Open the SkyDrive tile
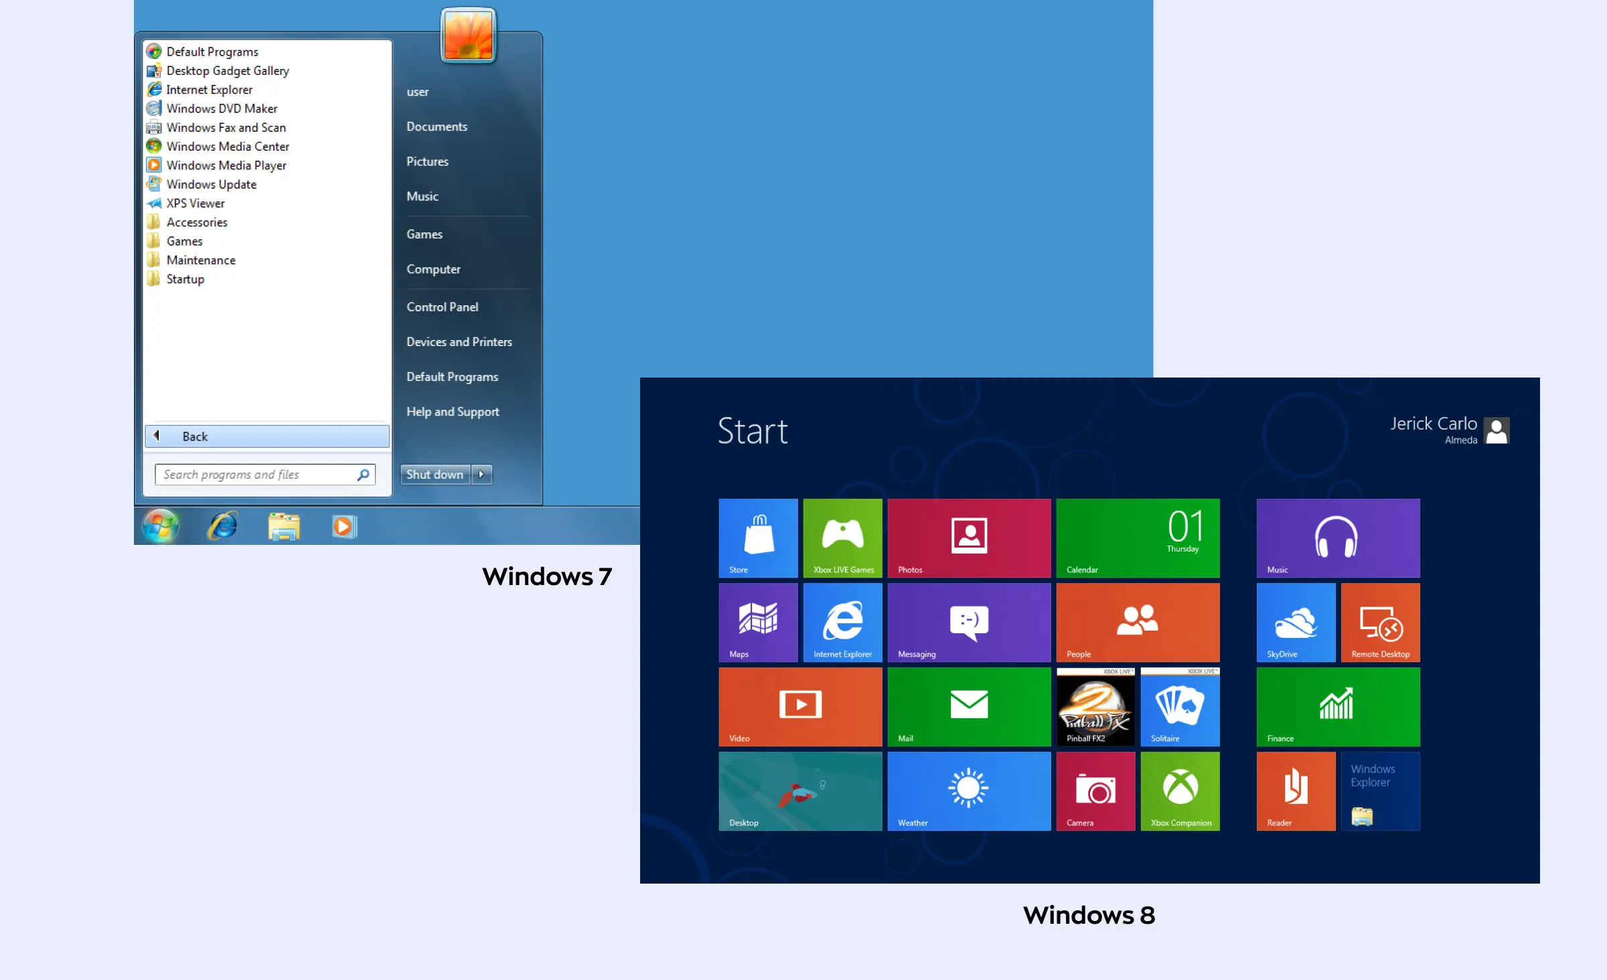 (x=1296, y=622)
